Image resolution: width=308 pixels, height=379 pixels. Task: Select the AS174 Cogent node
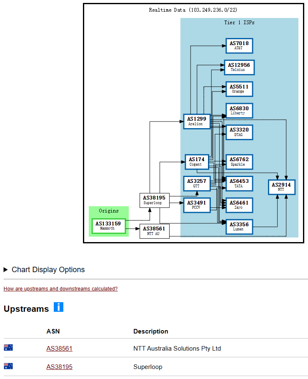197,162
